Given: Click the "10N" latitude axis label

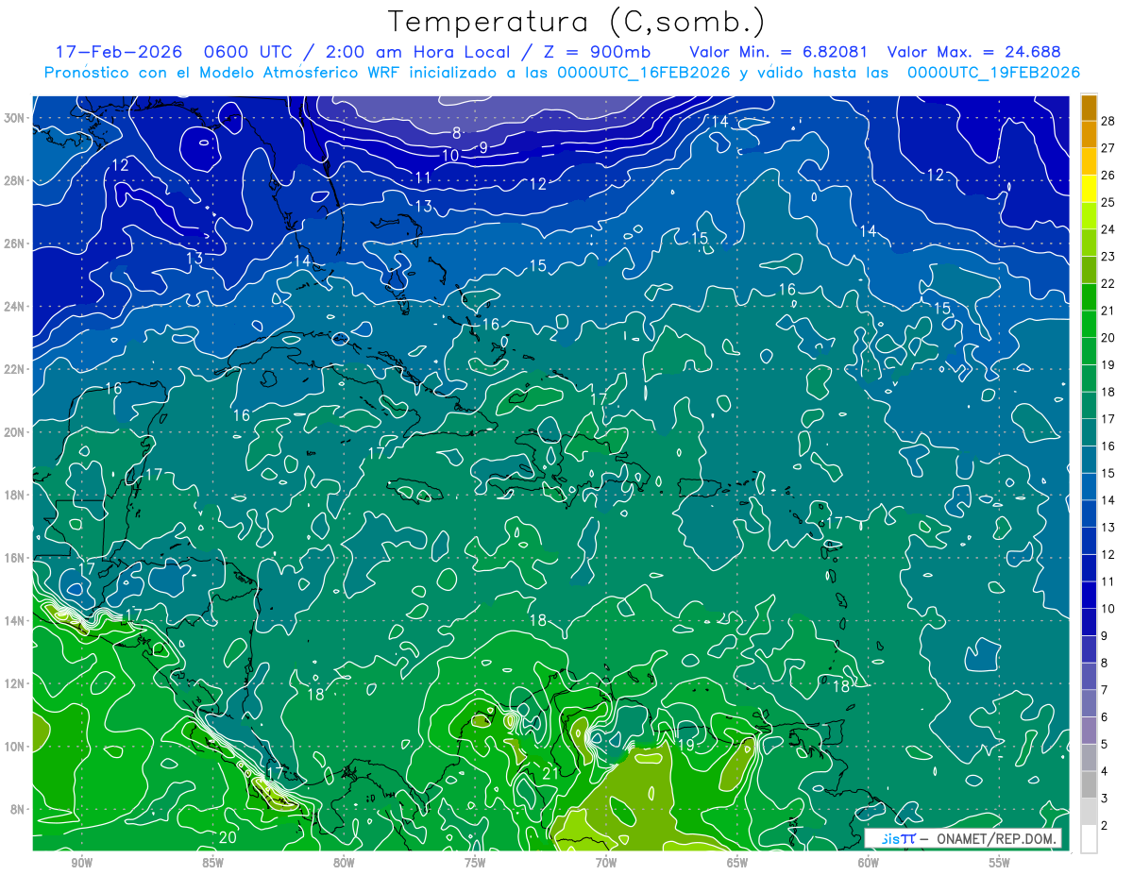Looking at the screenshot, I should click(x=15, y=746).
